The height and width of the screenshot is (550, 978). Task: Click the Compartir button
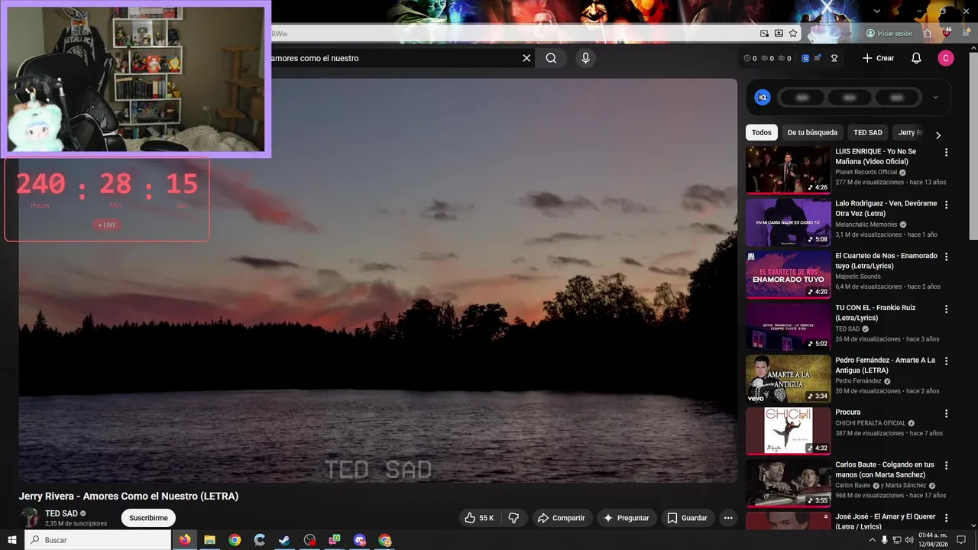coord(562,518)
